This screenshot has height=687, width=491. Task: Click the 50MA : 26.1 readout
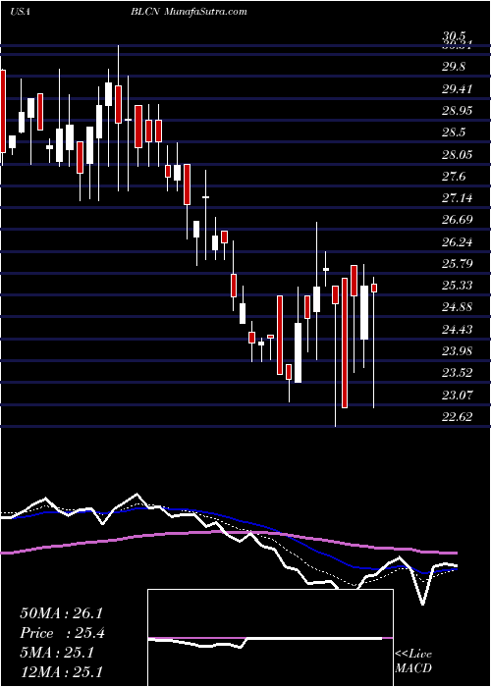61,613
